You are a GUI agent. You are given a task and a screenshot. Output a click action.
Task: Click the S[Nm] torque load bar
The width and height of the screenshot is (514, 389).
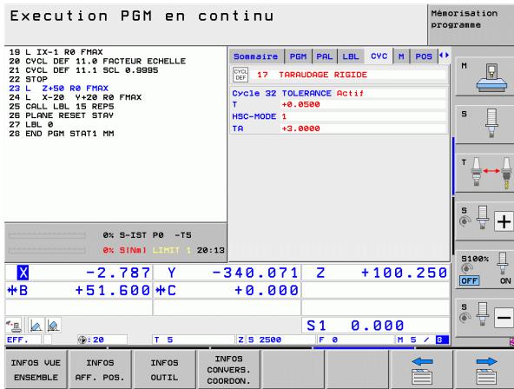pyautogui.click(x=47, y=250)
